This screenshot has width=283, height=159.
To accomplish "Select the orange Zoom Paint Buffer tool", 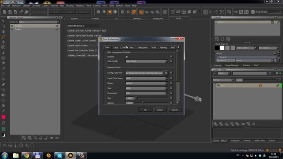I will pos(3,37).
